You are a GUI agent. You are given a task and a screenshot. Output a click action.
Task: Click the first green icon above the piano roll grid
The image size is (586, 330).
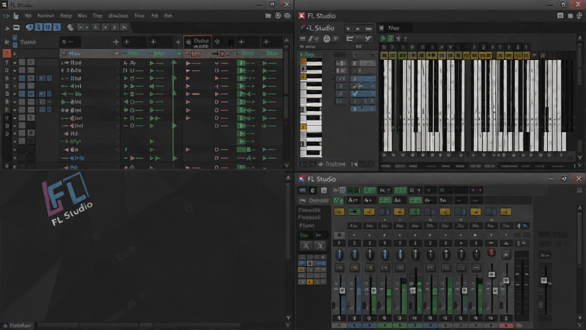(x=383, y=38)
